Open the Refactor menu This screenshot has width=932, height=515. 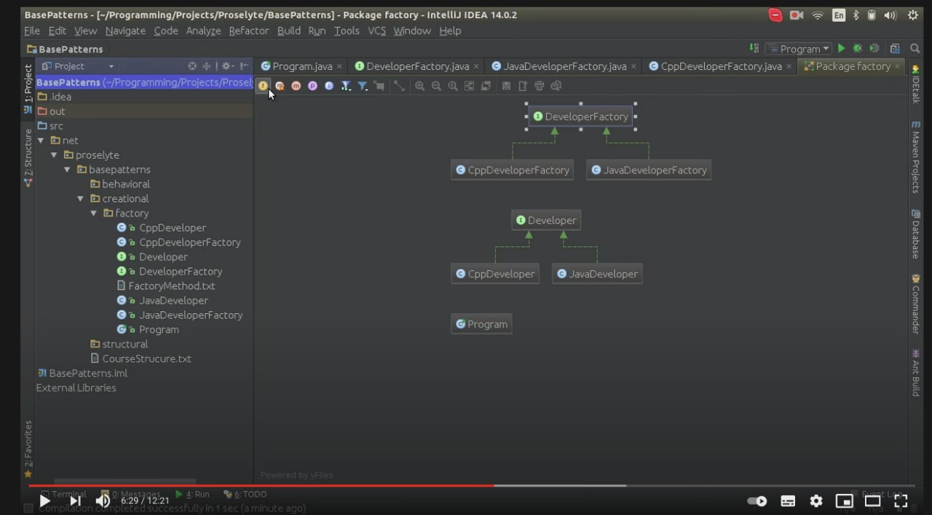click(248, 31)
